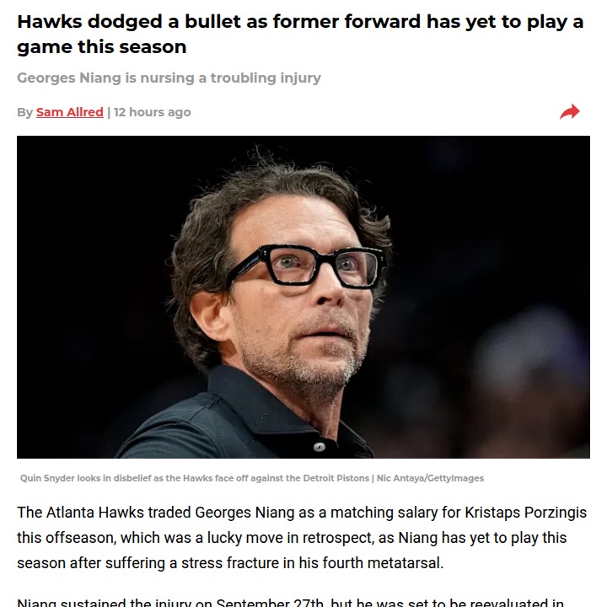Click the '12 hours ago' timestamp
This screenshot has width=607, height=607.
coord(152,112)
